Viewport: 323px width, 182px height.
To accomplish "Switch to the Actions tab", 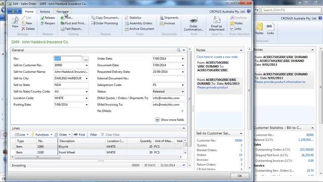I will (45, 12).
